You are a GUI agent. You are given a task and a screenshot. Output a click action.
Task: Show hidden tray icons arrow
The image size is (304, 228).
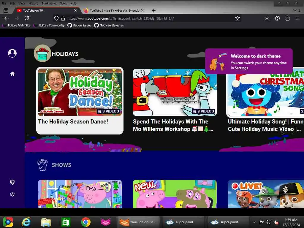pos(254,222)
